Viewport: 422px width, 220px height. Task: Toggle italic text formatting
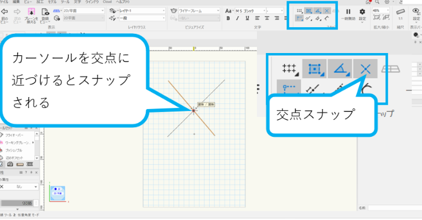point(238,18)
